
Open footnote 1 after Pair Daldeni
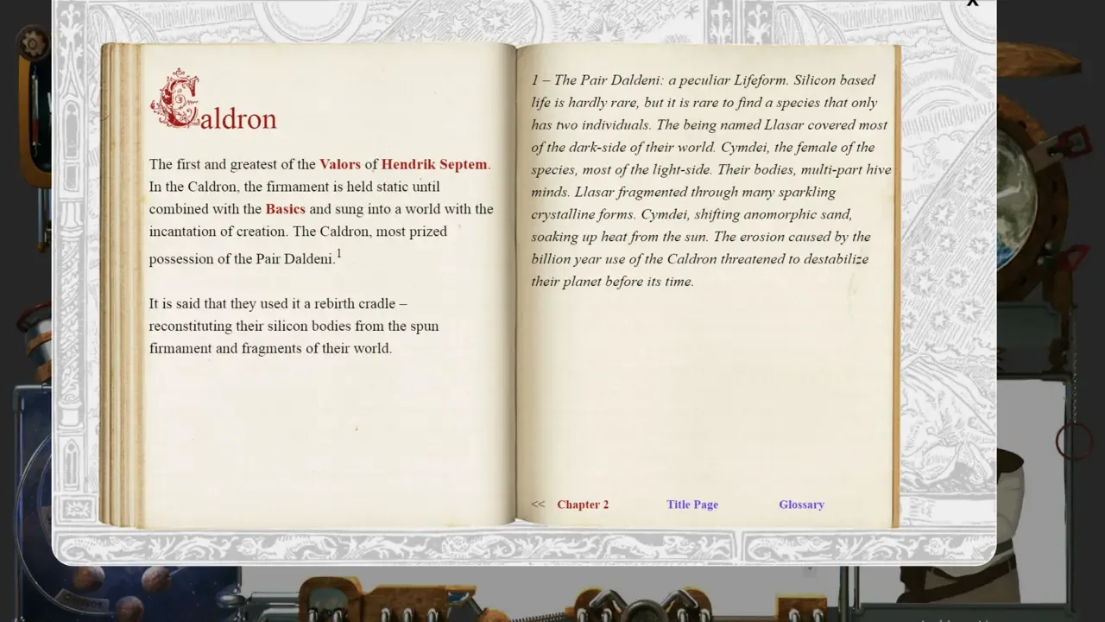339,254
